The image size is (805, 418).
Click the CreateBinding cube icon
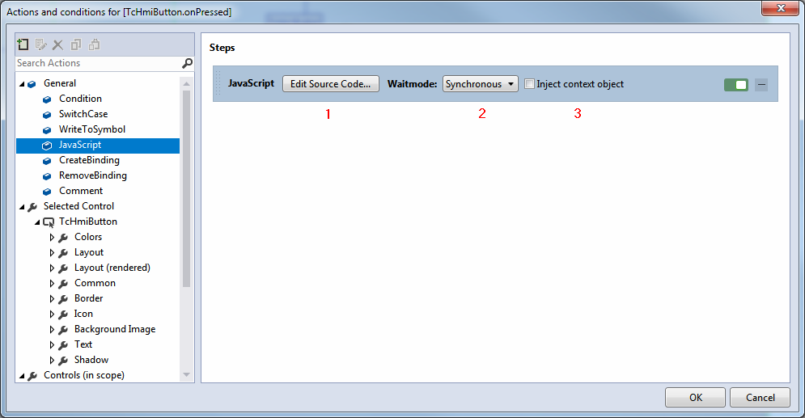point(47,161)
